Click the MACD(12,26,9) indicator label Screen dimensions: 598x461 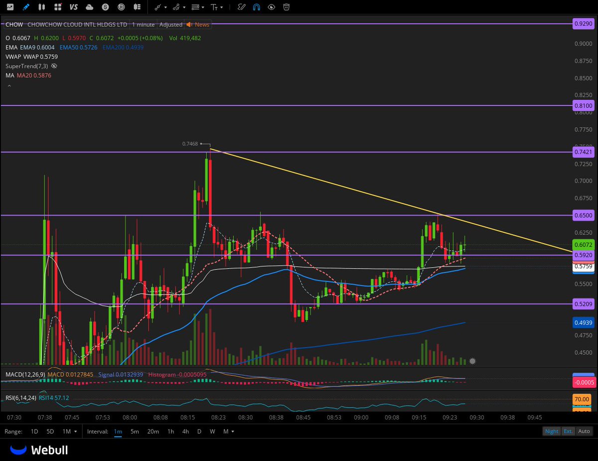click(x=25, y=374)
